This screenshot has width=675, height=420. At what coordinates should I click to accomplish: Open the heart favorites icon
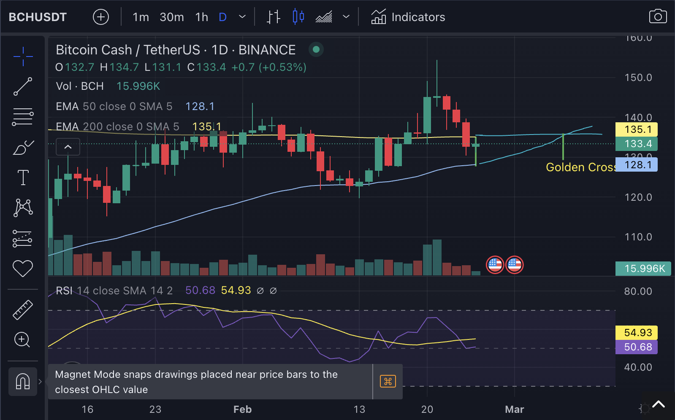[x=23, y=269]
